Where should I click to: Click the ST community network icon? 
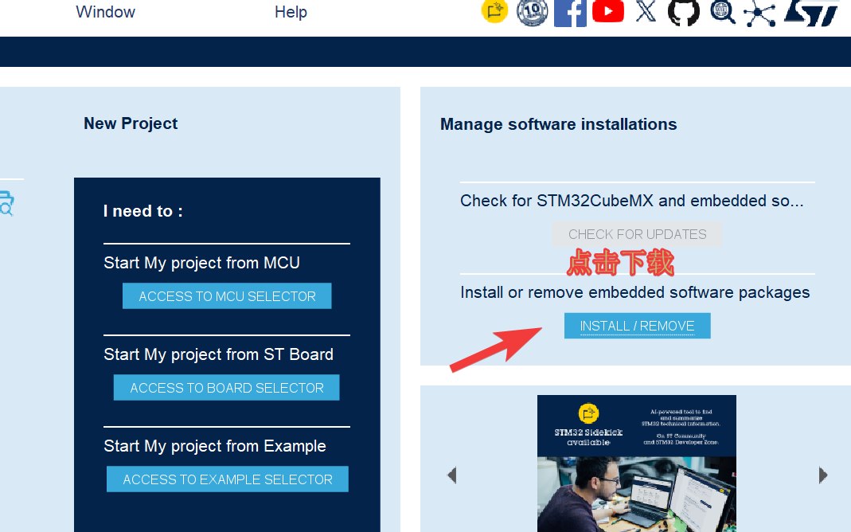[759, 13]
